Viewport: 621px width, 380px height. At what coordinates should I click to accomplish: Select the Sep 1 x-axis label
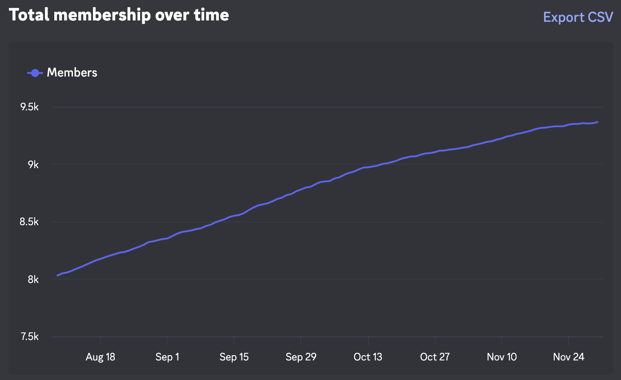pyautogui.click(x=167, y=357)
